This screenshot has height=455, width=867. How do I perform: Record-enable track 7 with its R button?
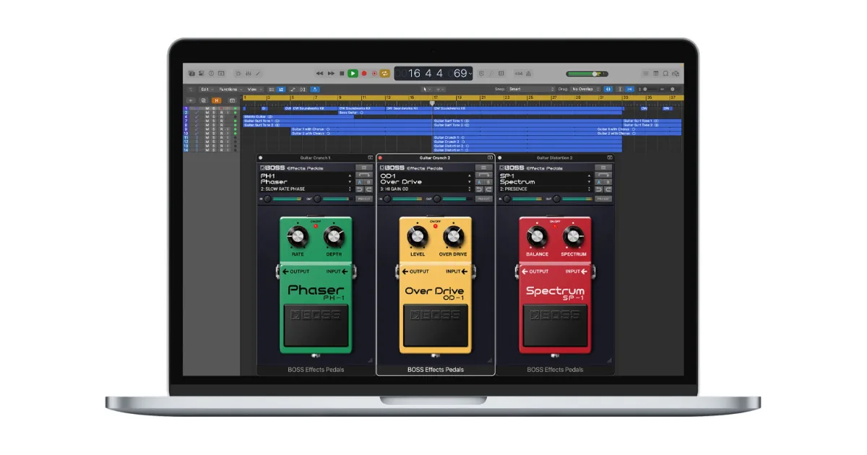[221, 121]
